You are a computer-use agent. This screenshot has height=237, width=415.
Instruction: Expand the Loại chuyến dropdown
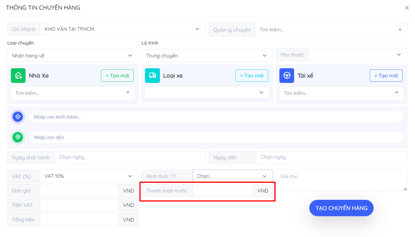pos(73,56)
